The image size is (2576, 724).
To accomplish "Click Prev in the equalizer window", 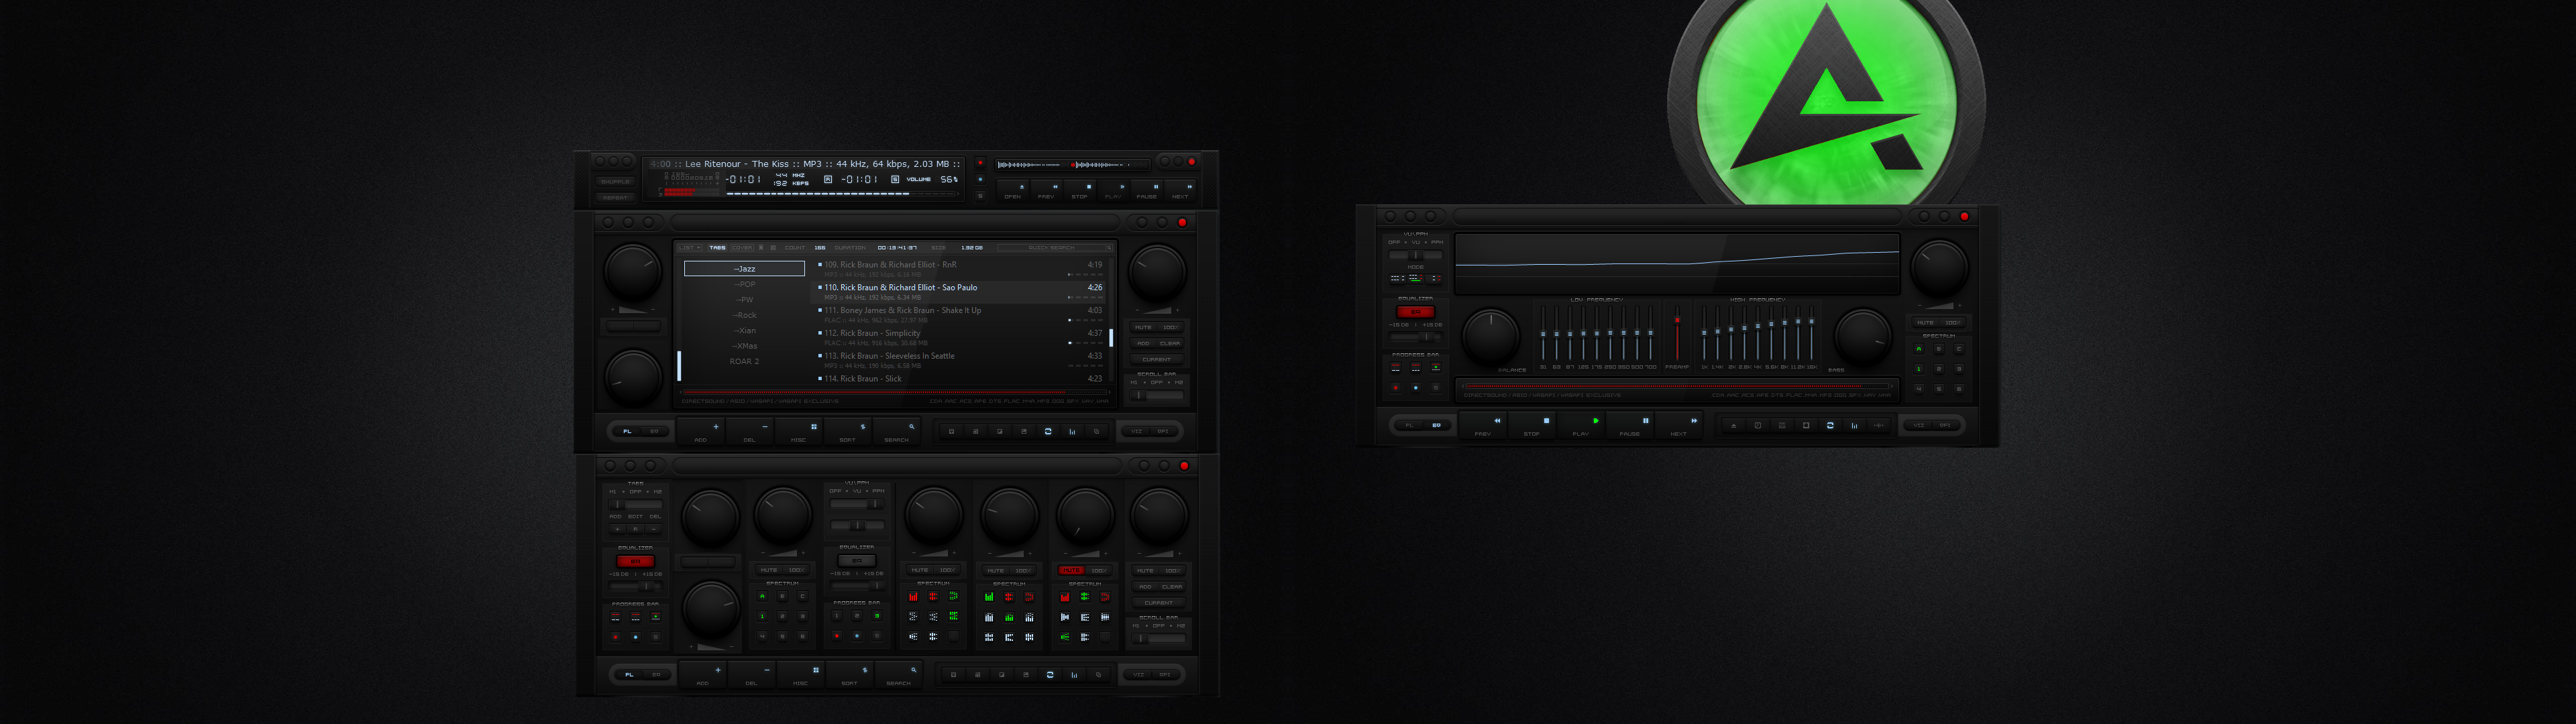I will [1483, 425].
